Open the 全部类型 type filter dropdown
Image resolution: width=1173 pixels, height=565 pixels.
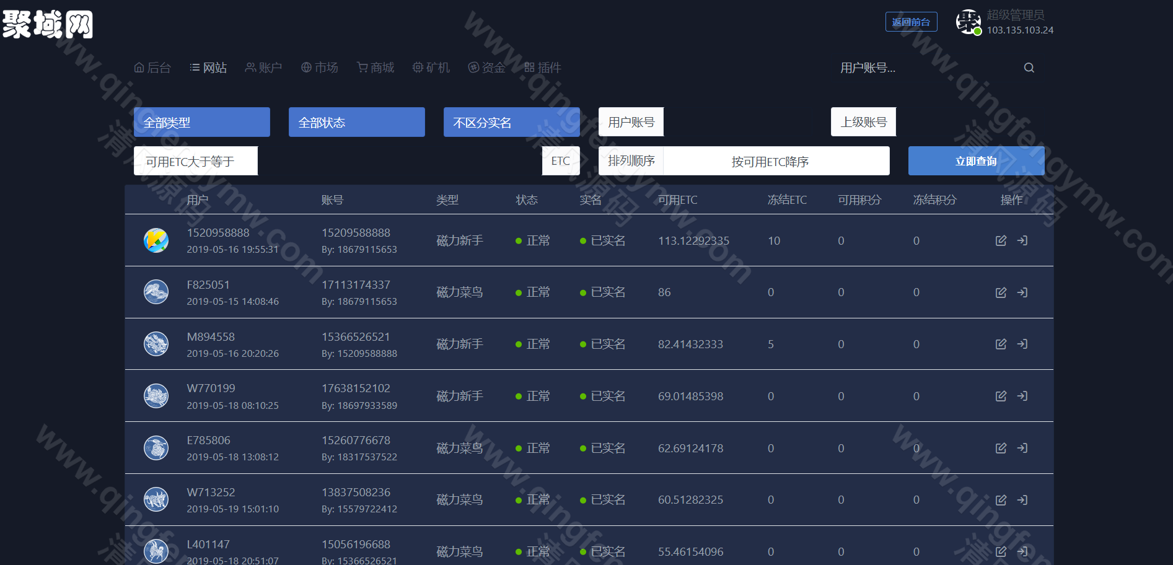(201, 121)
